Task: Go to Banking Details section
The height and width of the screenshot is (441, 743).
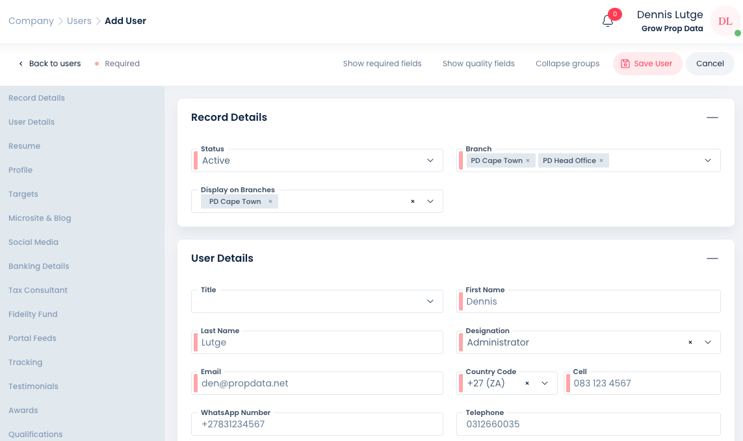Action: (x=39, y=266)
